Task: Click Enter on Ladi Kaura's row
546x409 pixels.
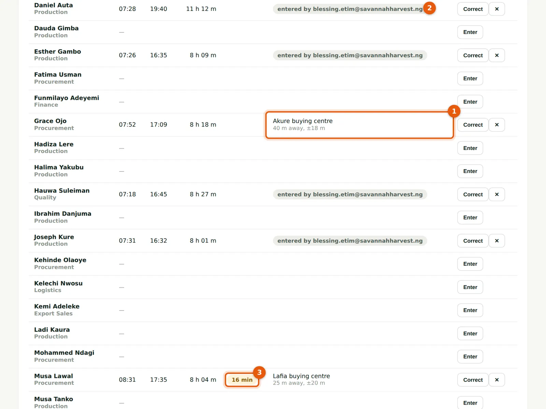Action: click(470, 333)
